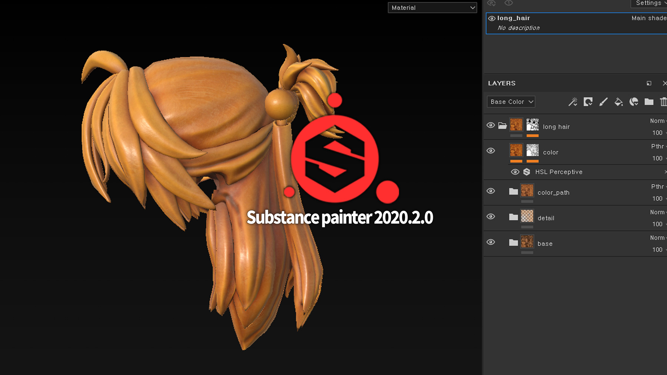The height and width of the screenshot is (375, 667).
Task: Toggle eye icon of long_hair texture set
Action: pos(492,18)
